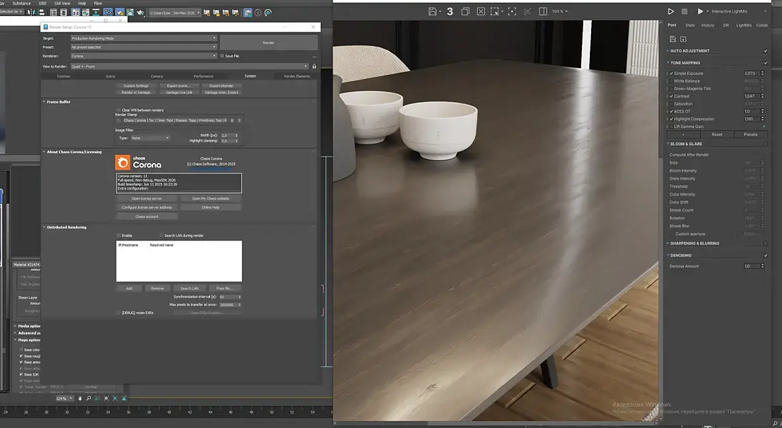Enable the White Balance checkbox
Viewport: 782px width, 428px height.
671,81
